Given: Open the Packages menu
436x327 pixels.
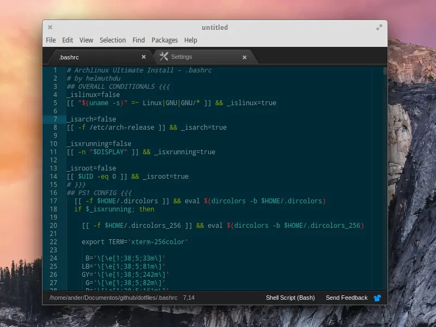Looking at the screenshot, I should coord(165,40).
